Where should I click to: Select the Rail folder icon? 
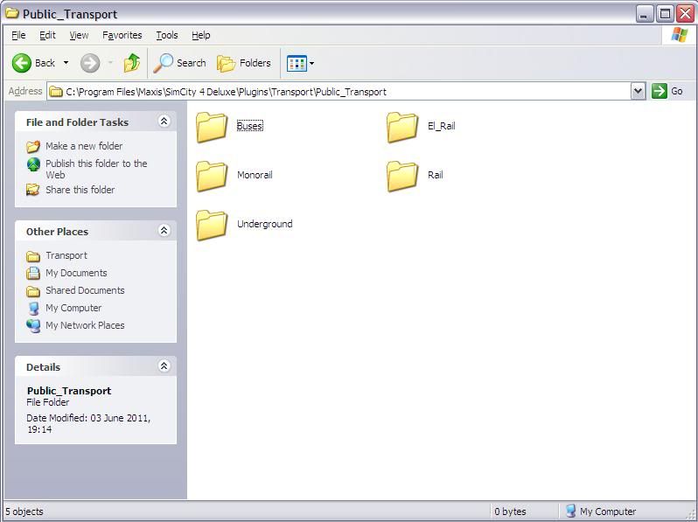click(402, 177)
